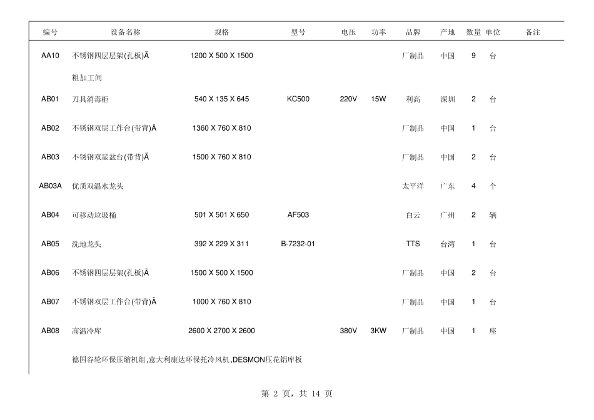The height and width of the screenshot is (420, 594).
Task: Click the 功率 column header
Action: tap(378, 32)
